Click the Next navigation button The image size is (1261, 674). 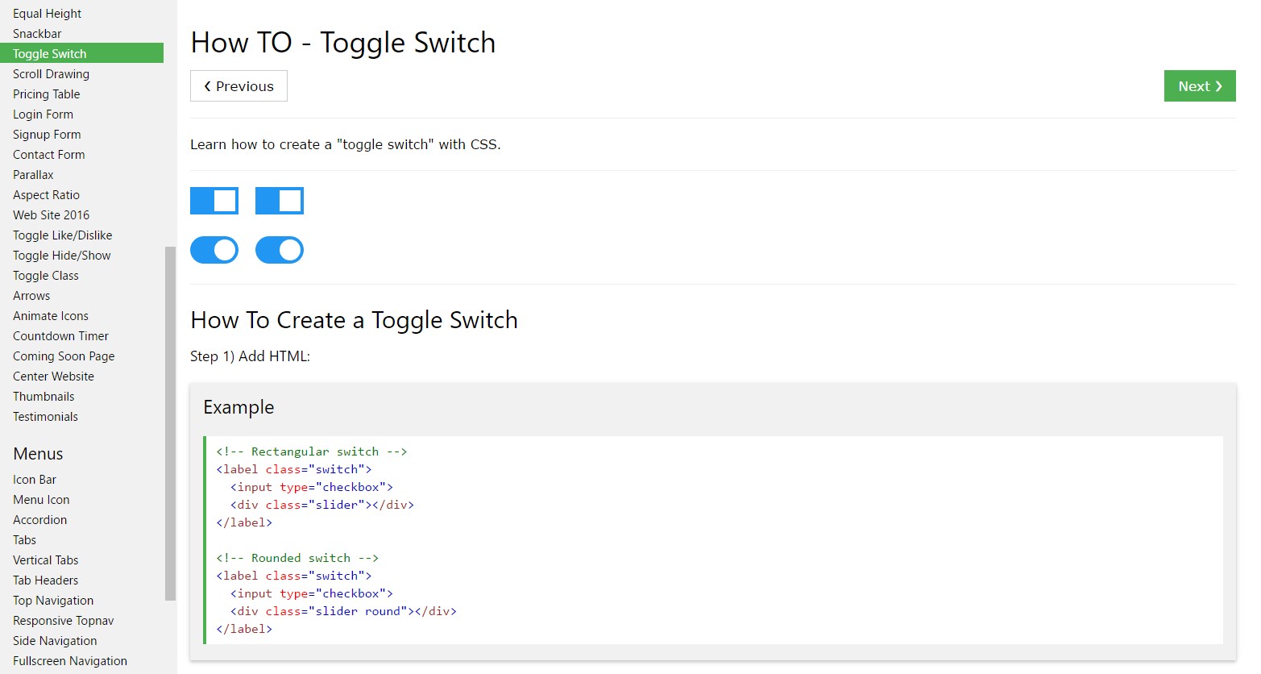click(1199, 85)
